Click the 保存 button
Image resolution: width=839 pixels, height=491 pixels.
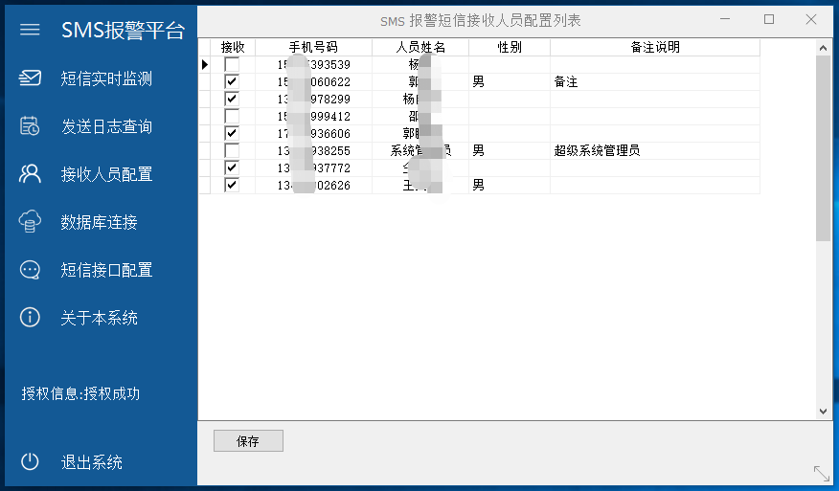(x=248, y=441)
